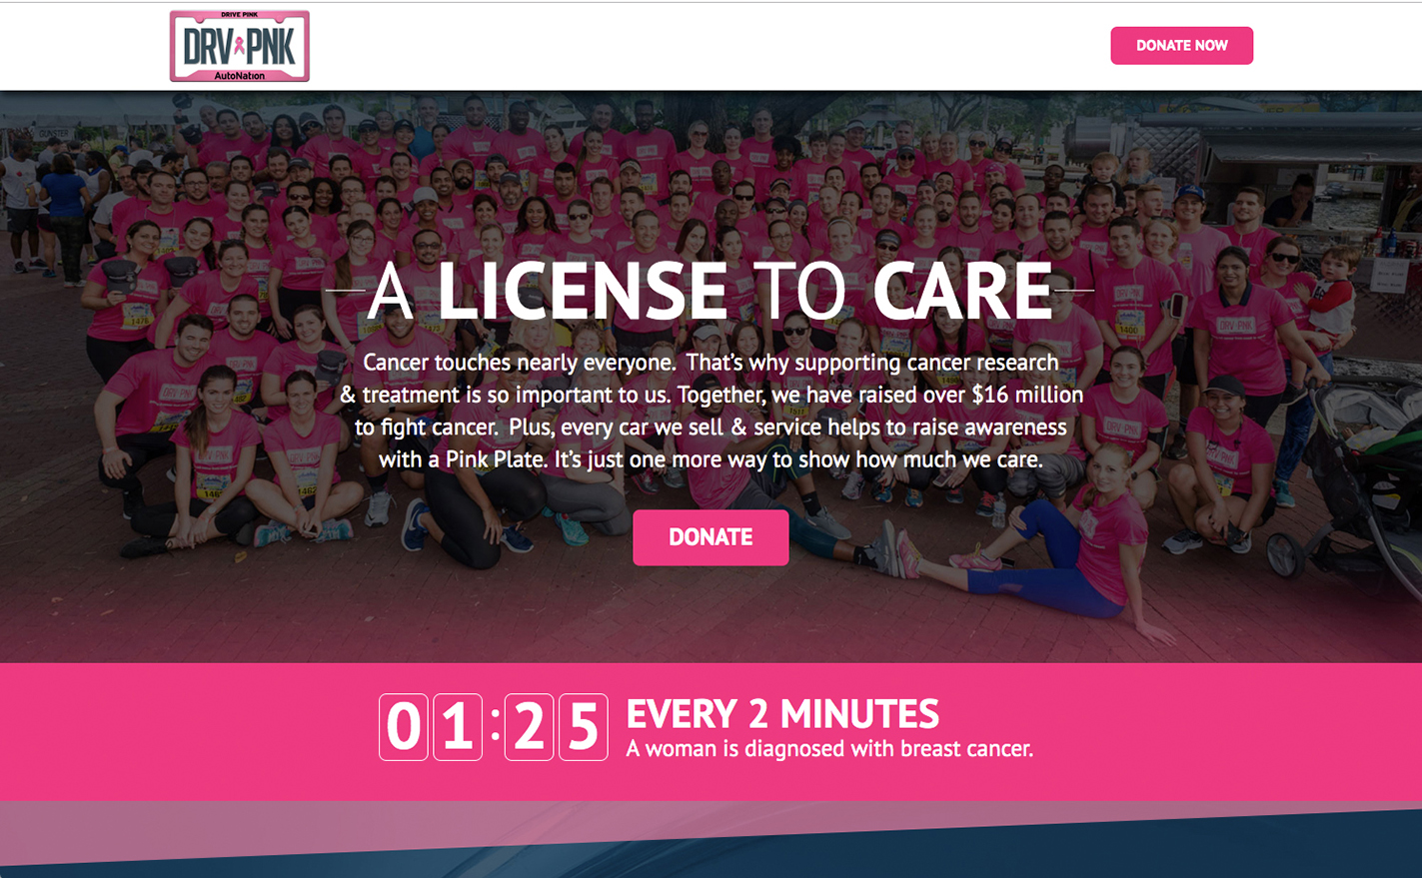Click the word LICENSE in the headline
Screen dimensions: 1422x878
point(583,292)
